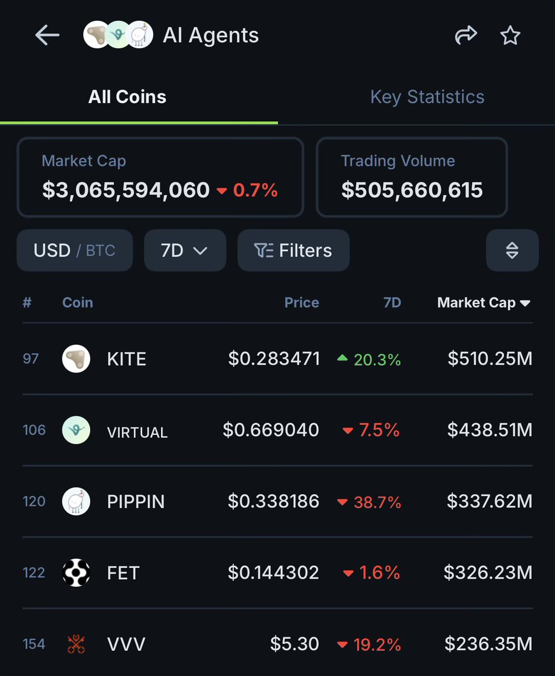Tap the share arrow icon

[x=466, y=36]
